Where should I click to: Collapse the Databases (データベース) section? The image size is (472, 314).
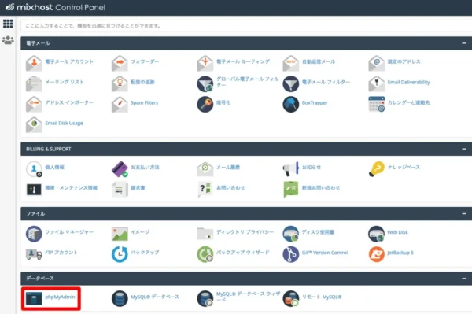(464, 279)
